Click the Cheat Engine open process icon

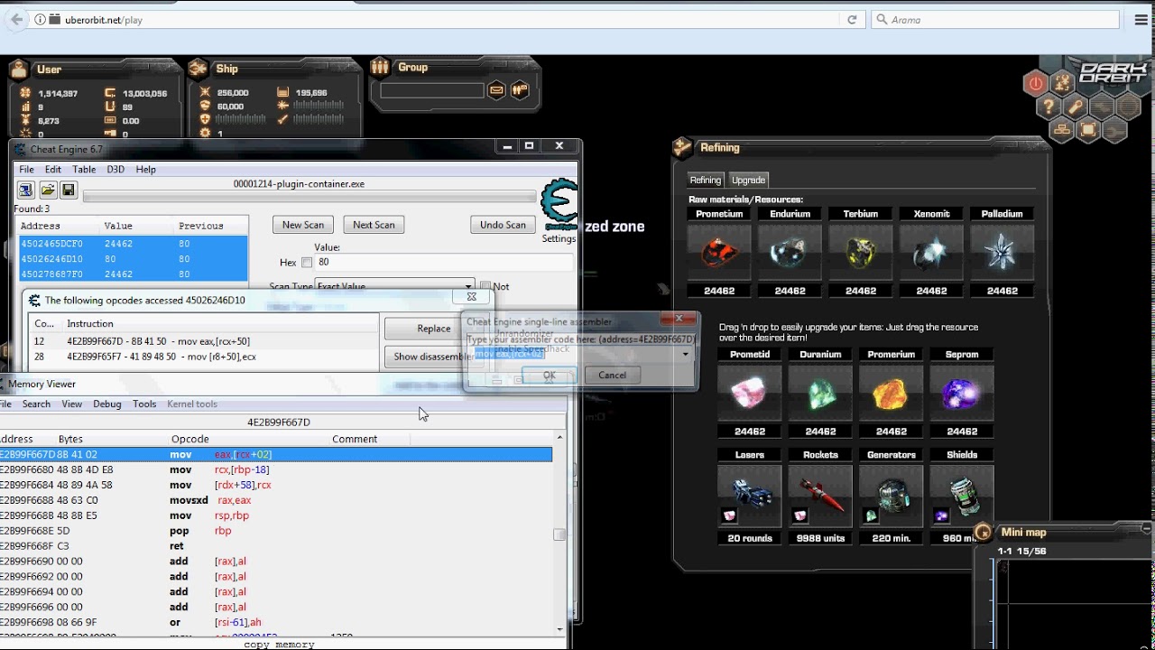click(x=25, y=190)
